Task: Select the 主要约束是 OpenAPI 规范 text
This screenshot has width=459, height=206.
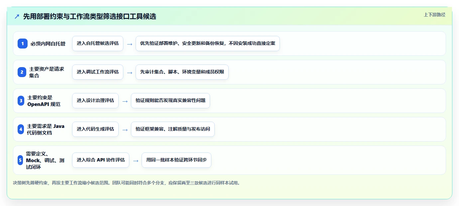Action: [x=45, y=101]
